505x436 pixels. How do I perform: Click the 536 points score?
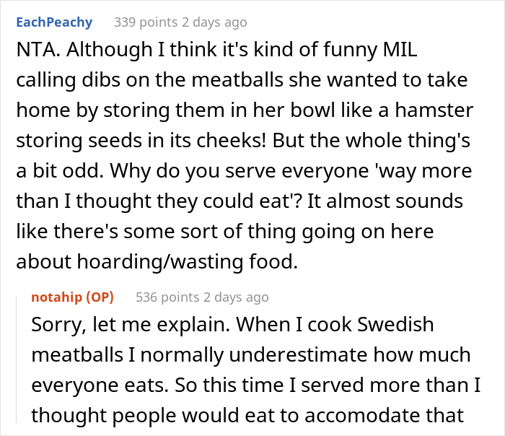point(159,297)
